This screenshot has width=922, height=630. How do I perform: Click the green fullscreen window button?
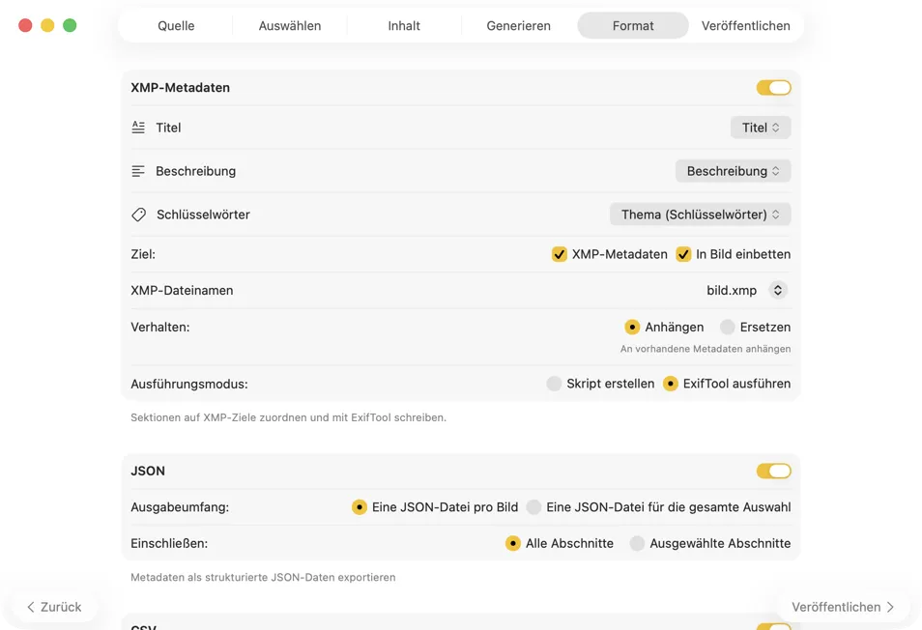(70, 25)
